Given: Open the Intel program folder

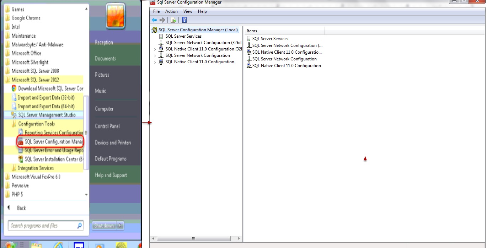Looking at the screenshot, I should point(16,27).
